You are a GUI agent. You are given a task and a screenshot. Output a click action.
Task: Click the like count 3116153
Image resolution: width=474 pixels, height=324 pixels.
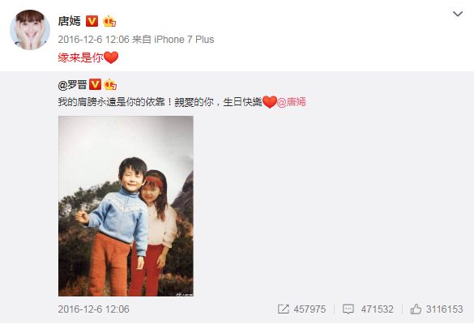click(x=445, y=309)
